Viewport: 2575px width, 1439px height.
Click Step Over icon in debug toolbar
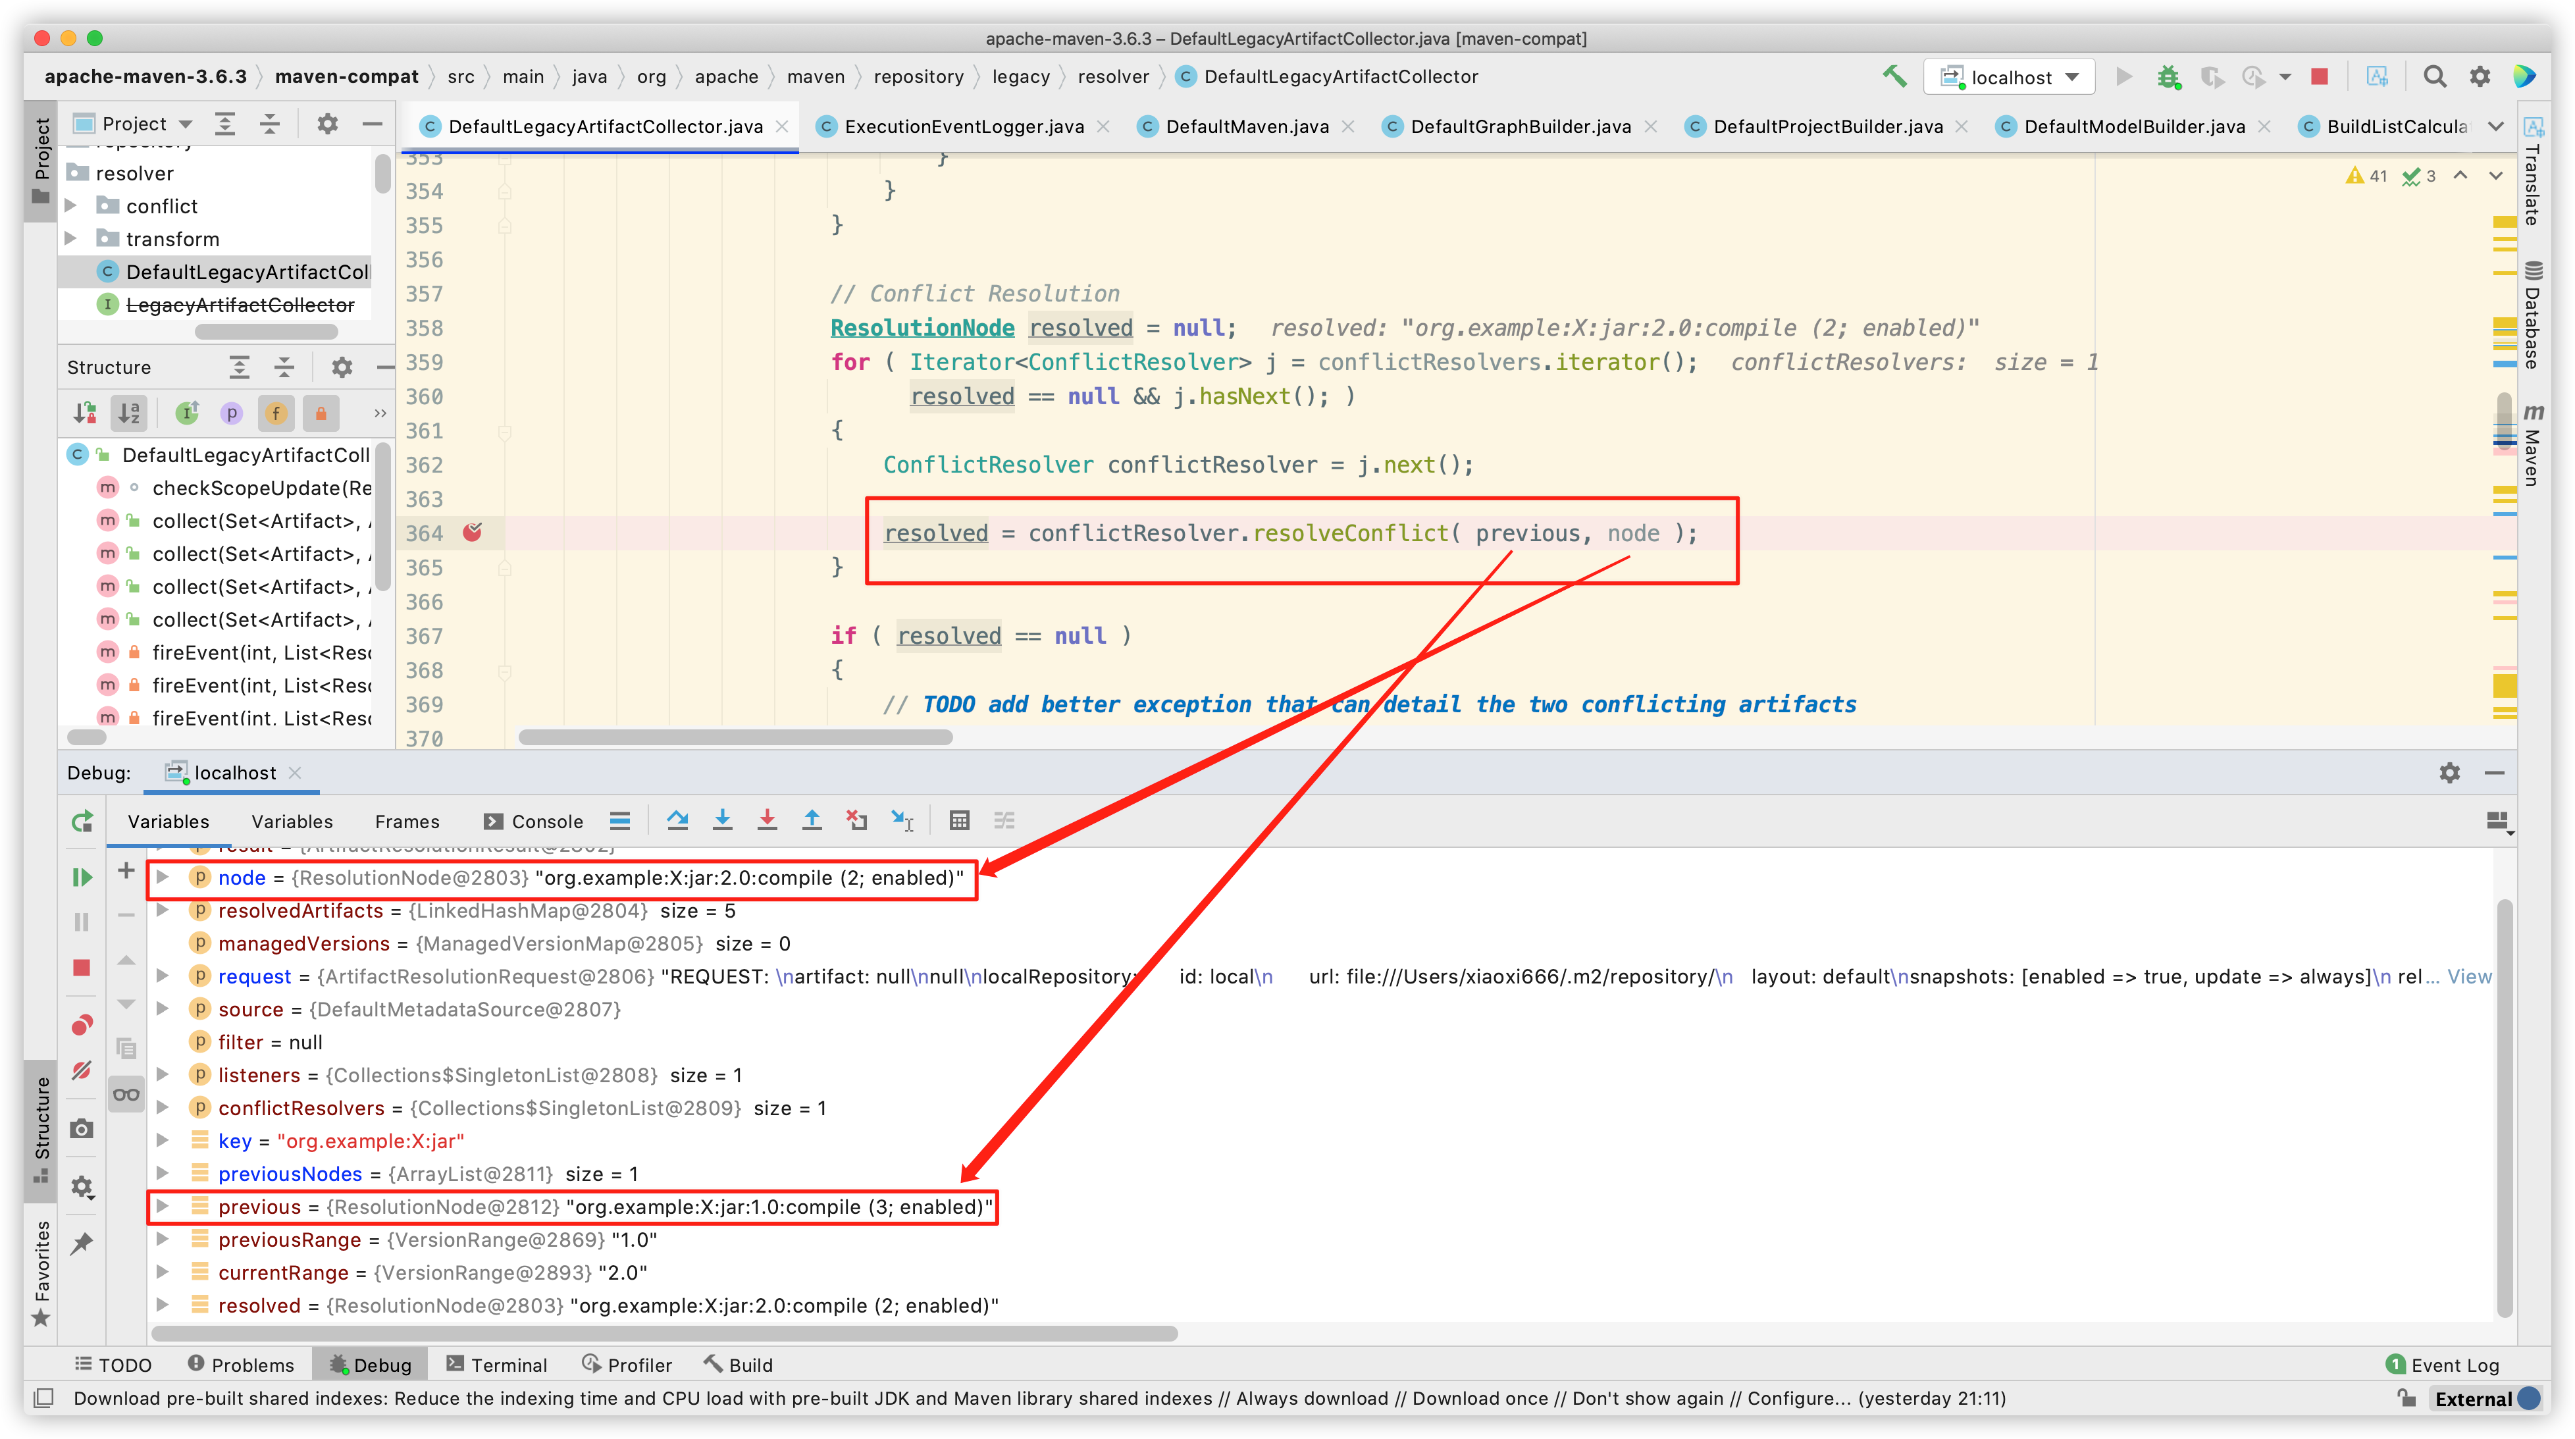point(678,820)
